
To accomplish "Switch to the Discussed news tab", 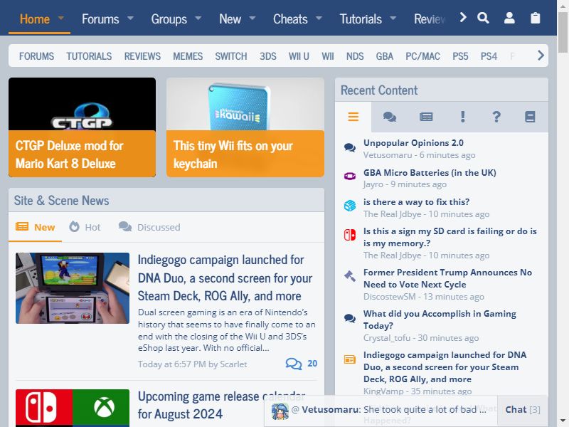I will coord(149,227).
